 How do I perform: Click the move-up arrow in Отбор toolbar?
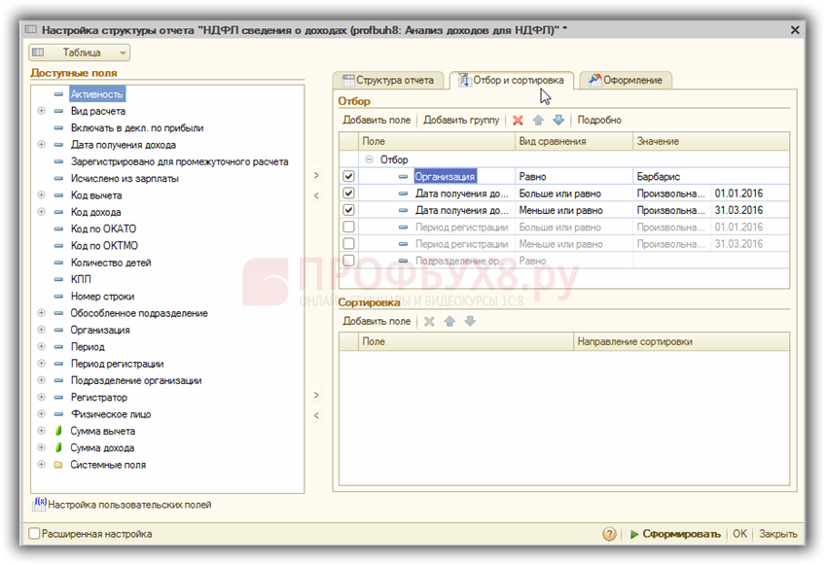538,121
